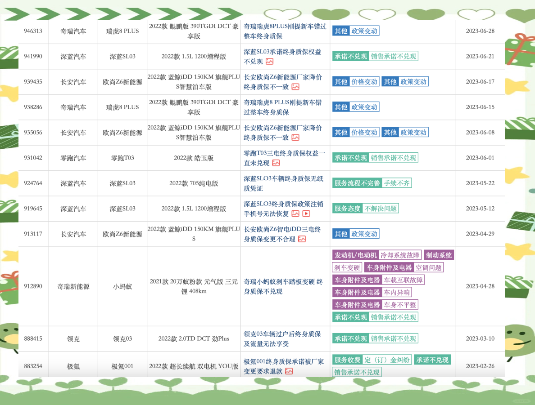Select complaint ID 941990
The image size is (535, 405).
[33, 57]
